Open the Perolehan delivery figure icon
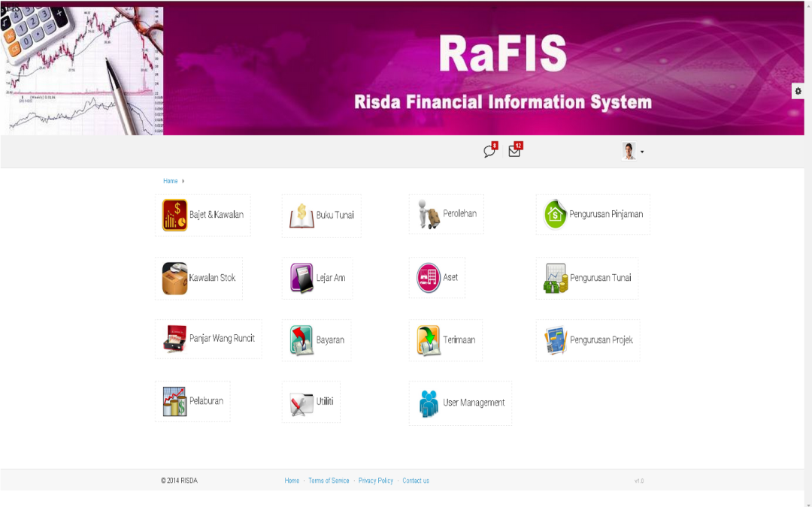 tap(429, 214)
